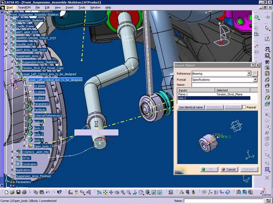The image size is (273, 204).
Task: Open the Format dropdown showing Specifications
Action: tap(255, 80)
